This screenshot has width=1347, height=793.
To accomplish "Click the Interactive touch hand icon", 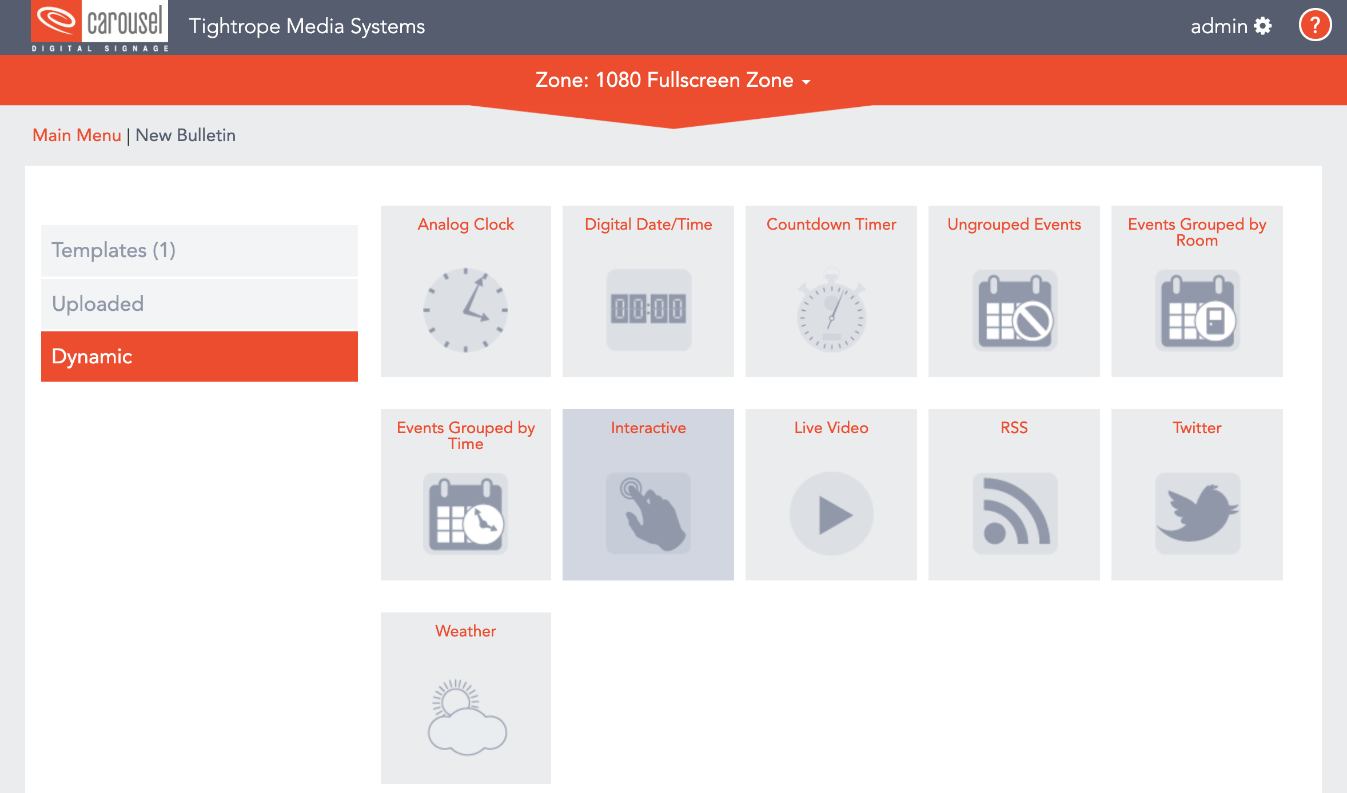I will tap(648, 513).
